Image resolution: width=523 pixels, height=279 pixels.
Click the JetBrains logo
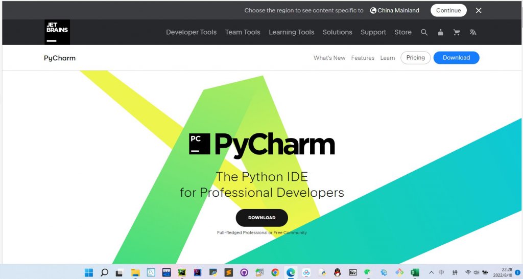coord(57,32)
